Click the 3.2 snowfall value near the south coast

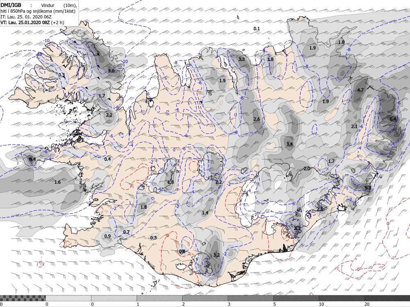(x=216, y=255)
